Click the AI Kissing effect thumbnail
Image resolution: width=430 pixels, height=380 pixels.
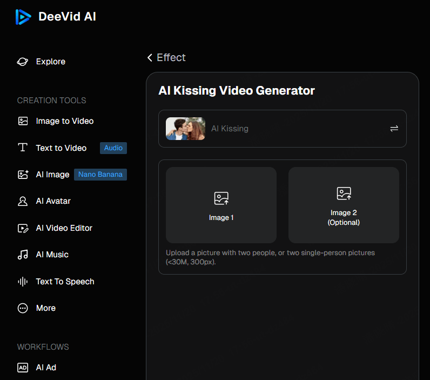[186, 129]
